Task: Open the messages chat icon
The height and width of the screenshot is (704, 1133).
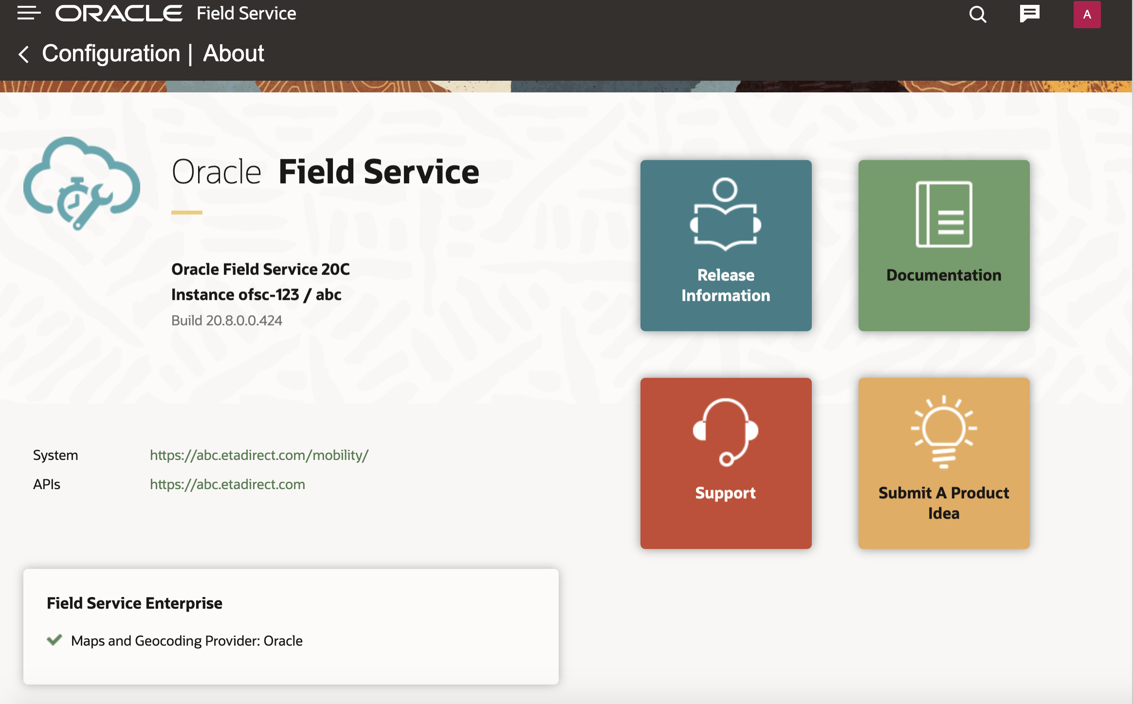Action: point(1029,14)
